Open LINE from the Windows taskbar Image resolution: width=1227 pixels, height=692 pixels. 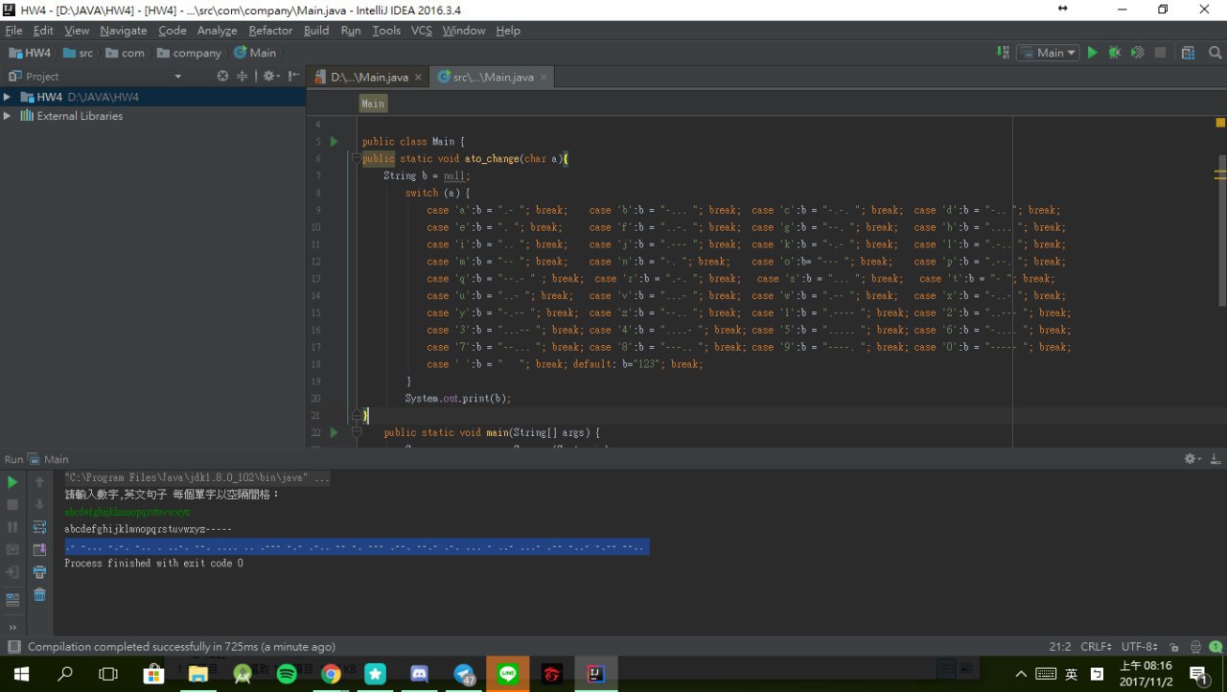pos(508,674)
